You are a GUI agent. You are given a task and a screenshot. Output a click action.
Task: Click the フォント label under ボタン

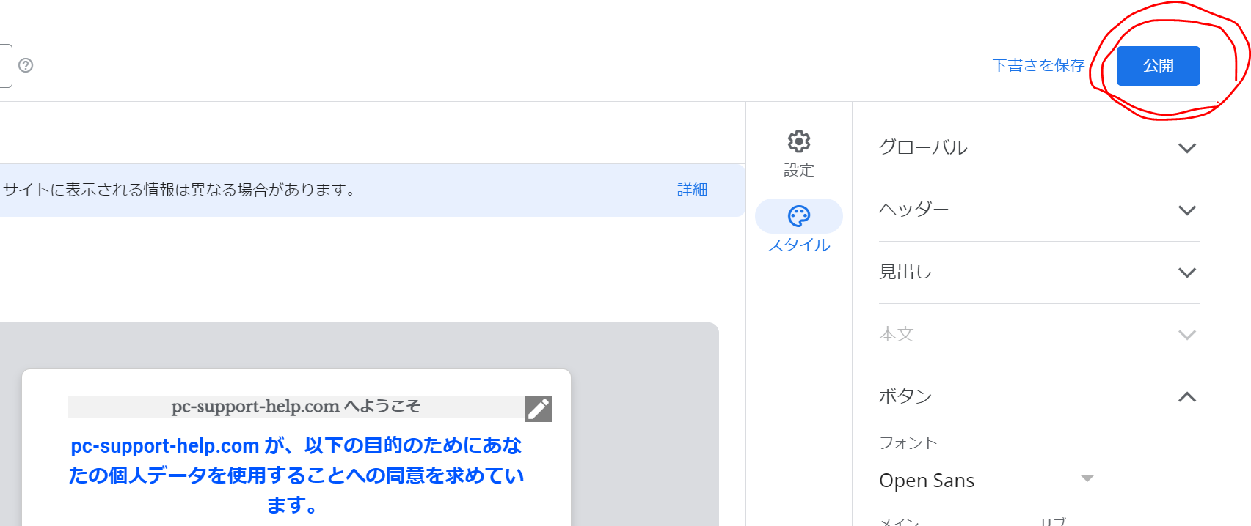click(908, 443)
